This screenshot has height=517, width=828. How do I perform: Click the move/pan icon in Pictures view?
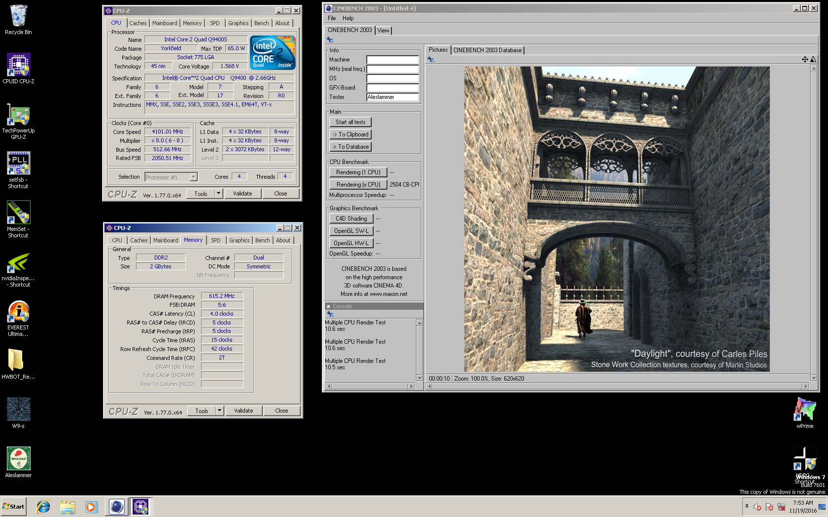805,60
